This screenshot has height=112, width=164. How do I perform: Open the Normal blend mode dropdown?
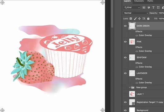(136, 13)
